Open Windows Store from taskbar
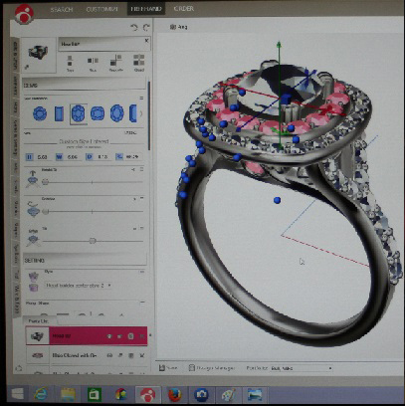 tap(95, 394)
